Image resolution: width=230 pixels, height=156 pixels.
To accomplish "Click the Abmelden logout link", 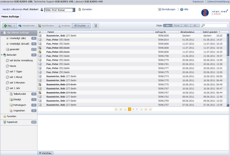I will [87, 9].
